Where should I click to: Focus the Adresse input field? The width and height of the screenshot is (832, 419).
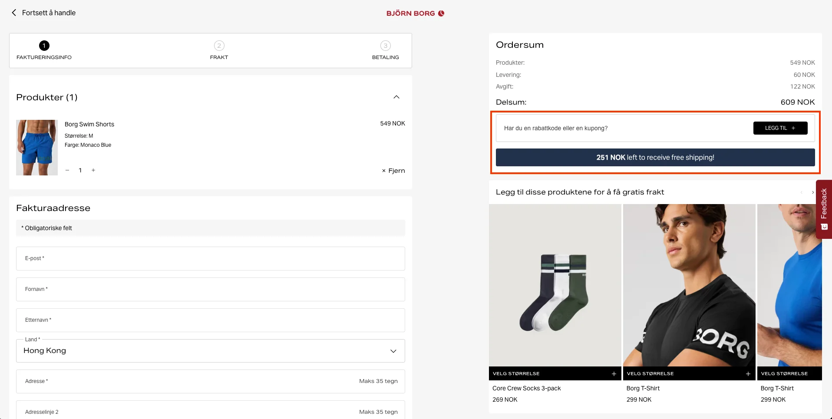tap(211, 381)
